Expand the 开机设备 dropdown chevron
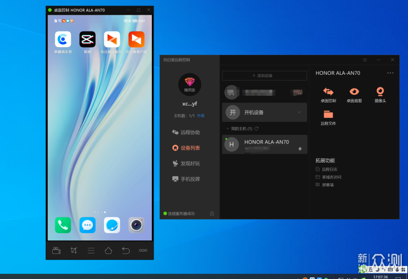 (x=300, y=112)
